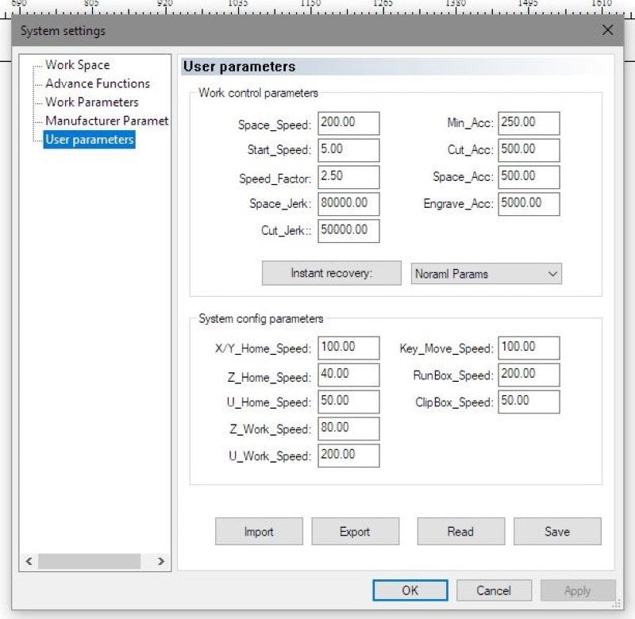The height and width of the screenshot is (619, 635).
Task: Edit the Cut_Acc value field
Action: (x=529, y=150)
